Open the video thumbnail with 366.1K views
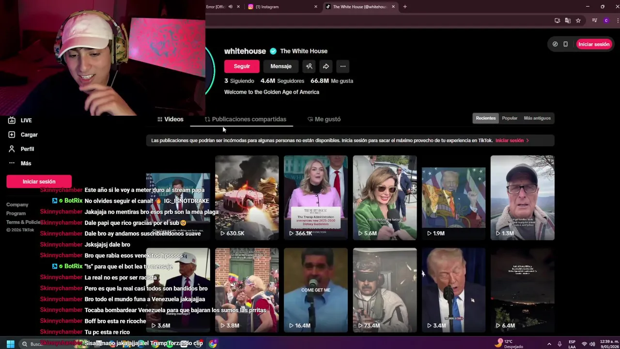 [316, 198]
